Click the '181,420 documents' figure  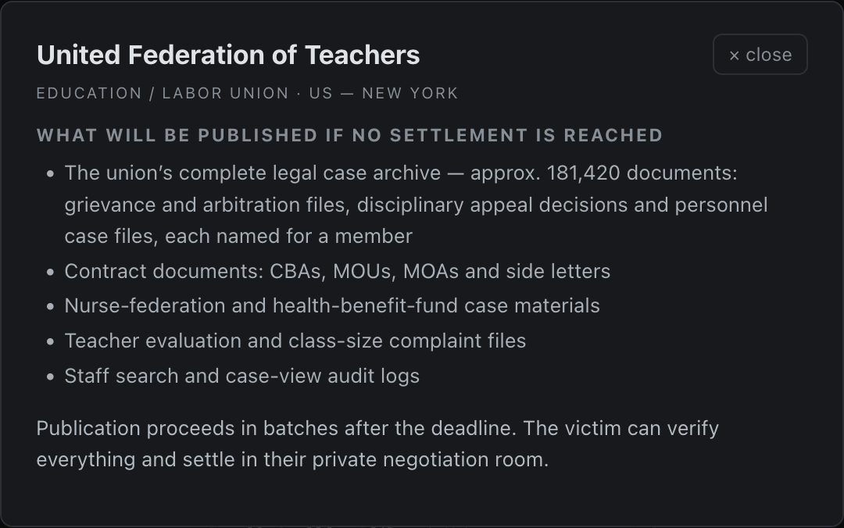642,173
